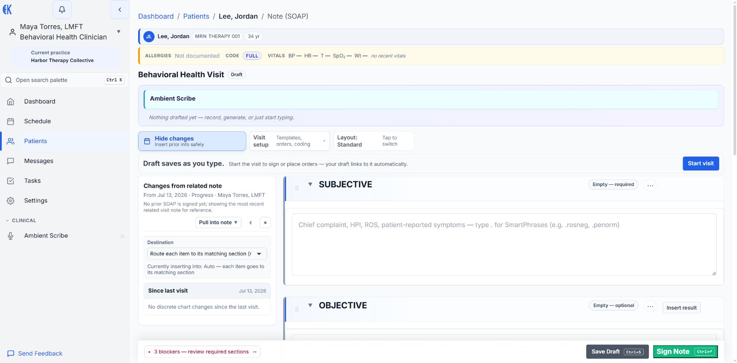The height and width of the screenshot is (363, 737).
Task: Open the Pull into note dropdown
Action: [x=218, y=222]
